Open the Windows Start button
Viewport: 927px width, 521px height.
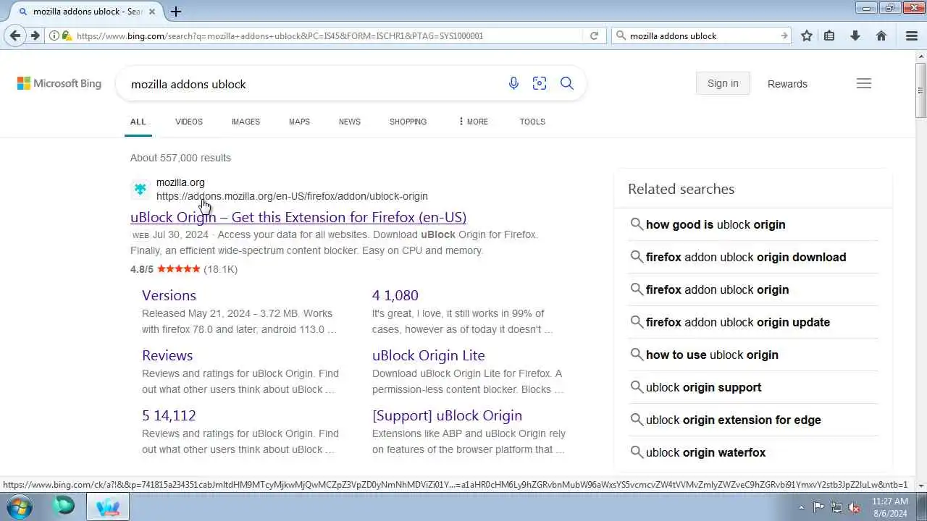pyautogui.click(x=20, y=506)
